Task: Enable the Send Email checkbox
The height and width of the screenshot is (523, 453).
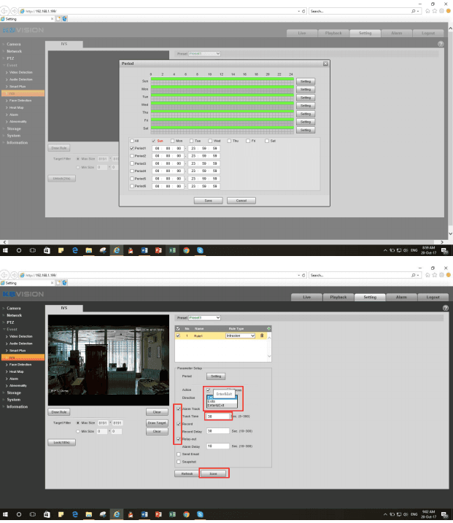Action: point(179,454)
